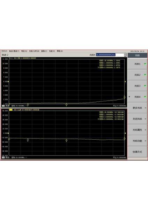Click lower plot left reference level arrow
148x210 pixels.
pyautogui.click(x=8, y=133)
